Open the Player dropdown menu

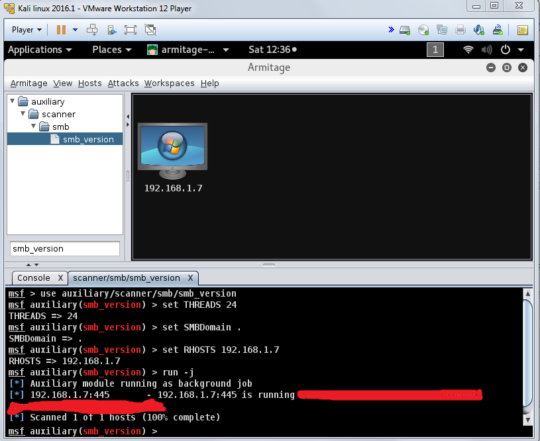coord(27,30)
